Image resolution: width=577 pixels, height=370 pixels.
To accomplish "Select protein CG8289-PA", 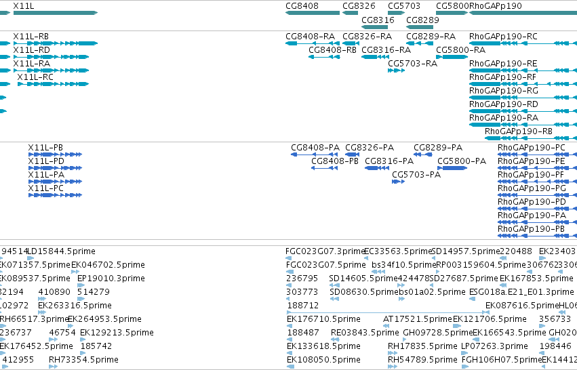I will pyautogui.click(x=423, y=155).
